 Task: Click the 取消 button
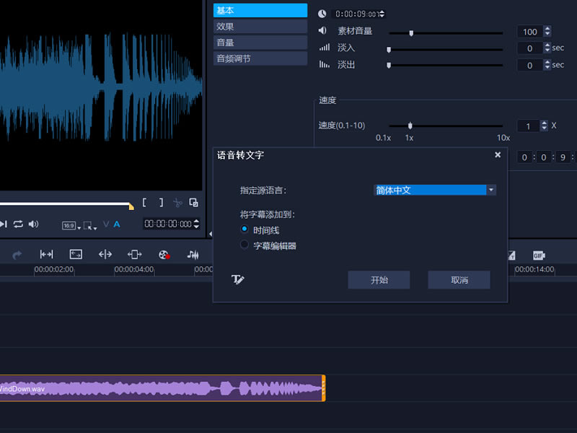pos(459,280)
